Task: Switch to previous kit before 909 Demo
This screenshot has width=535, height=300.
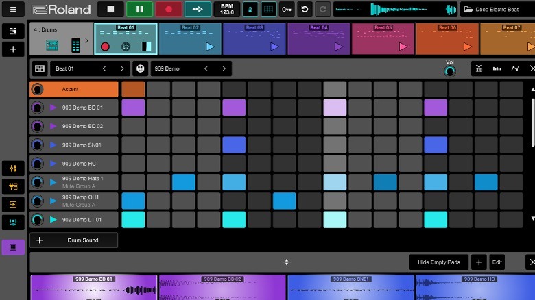Action: [205, 69]
